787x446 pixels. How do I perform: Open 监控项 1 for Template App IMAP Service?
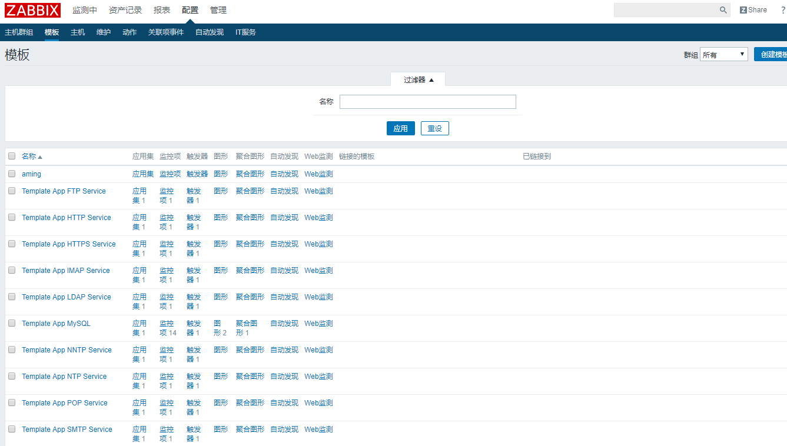point(167,275)
